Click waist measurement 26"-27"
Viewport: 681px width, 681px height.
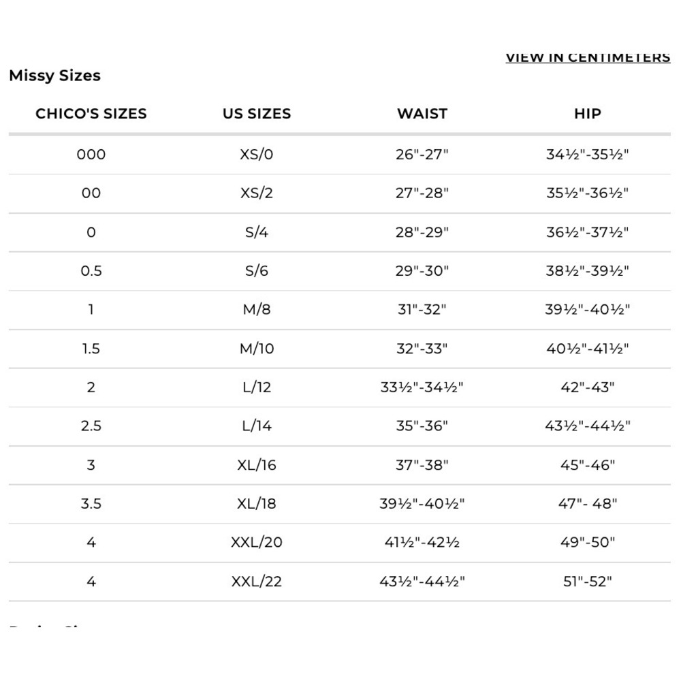point(422,154)
